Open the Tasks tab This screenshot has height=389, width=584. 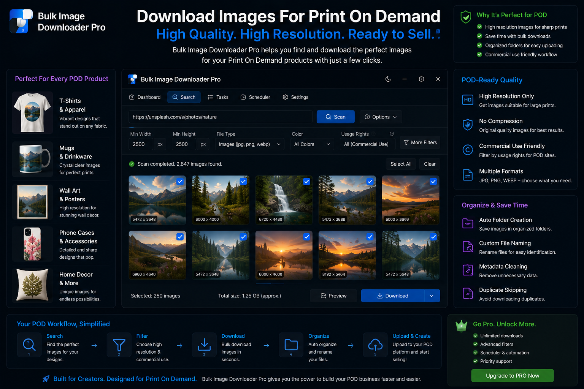218,97
